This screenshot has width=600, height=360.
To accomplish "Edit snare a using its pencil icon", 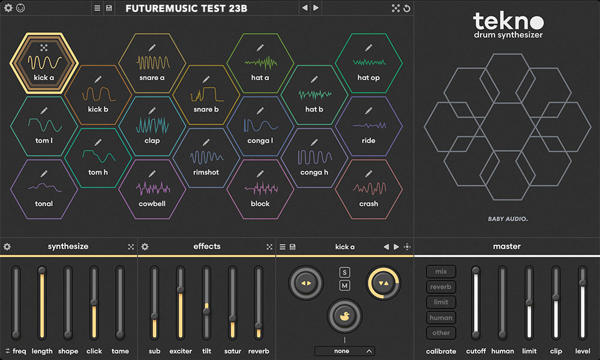I will pos(152,47).
